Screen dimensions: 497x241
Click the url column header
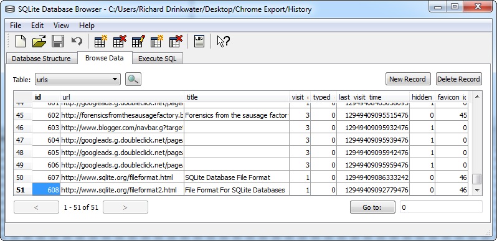coord(122,97)
